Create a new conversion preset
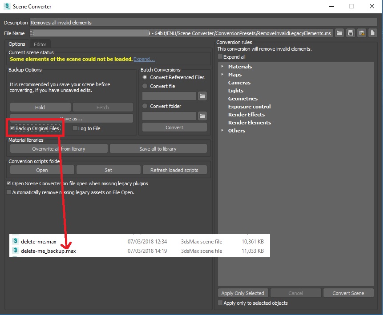 point(372,32)
